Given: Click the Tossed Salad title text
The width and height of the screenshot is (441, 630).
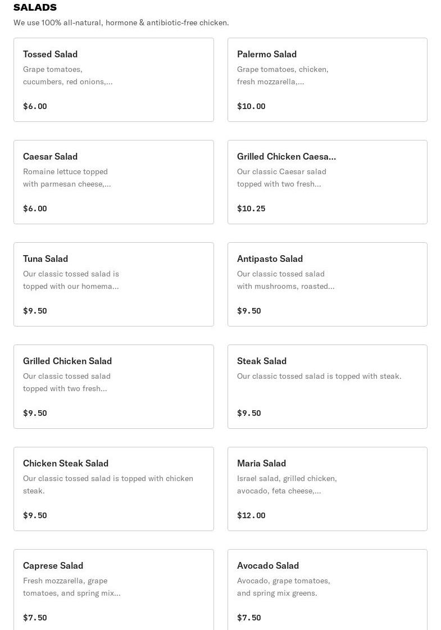Looking at the screenshot, I should [x=51, y=55].
